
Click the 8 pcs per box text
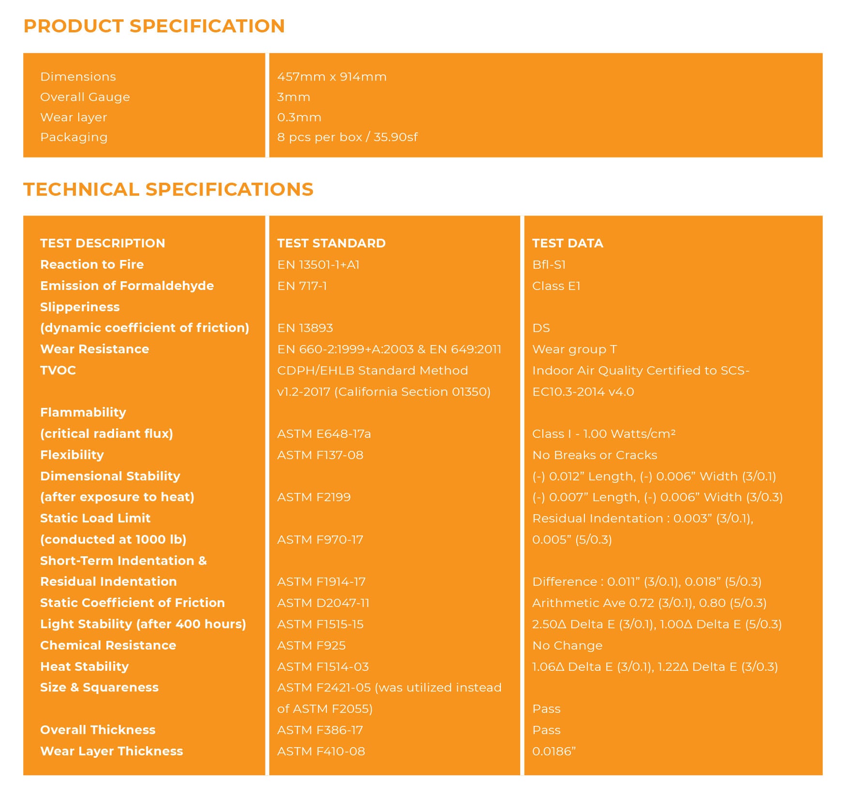(320, 137)
